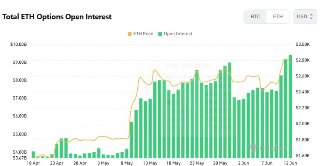
Task: Click the USD dropdown up-down arrows
Action: [x=311, y=16]
